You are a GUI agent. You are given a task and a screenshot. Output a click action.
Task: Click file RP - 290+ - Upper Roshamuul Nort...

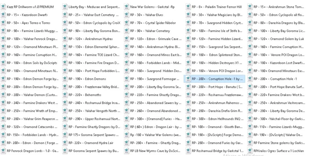tap(94, 119)
